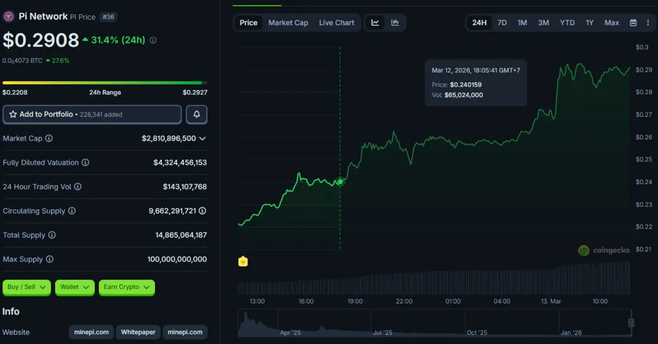The height and width of the screenshot is (344, 658).
Task: Open the Whitepaper link
Action: (x=138, y=332)
